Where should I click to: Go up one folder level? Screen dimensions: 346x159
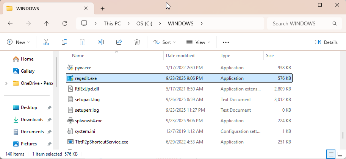pyautogui.click(x=47, y=23)
